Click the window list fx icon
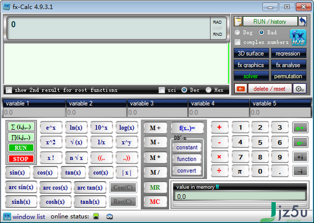The image size is (314, 223). 7,216
